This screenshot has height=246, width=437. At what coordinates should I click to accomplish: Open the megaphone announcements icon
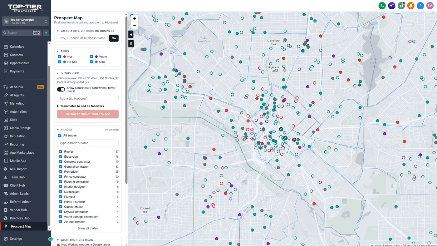coord(401,6)
